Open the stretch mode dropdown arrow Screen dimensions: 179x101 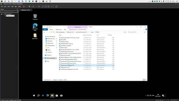click(58, 6)
